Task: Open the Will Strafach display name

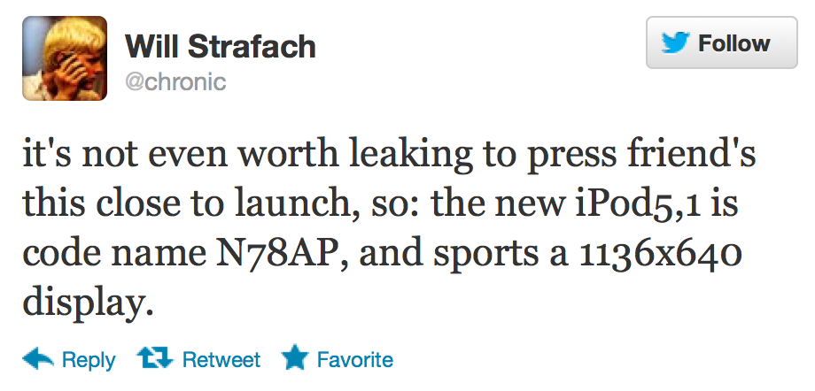Action: pyautogui.click(x=221, y=46)
